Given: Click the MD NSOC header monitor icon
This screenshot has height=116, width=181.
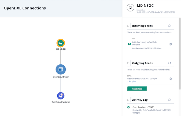Looking at the screenshot, I should point(130,8).
